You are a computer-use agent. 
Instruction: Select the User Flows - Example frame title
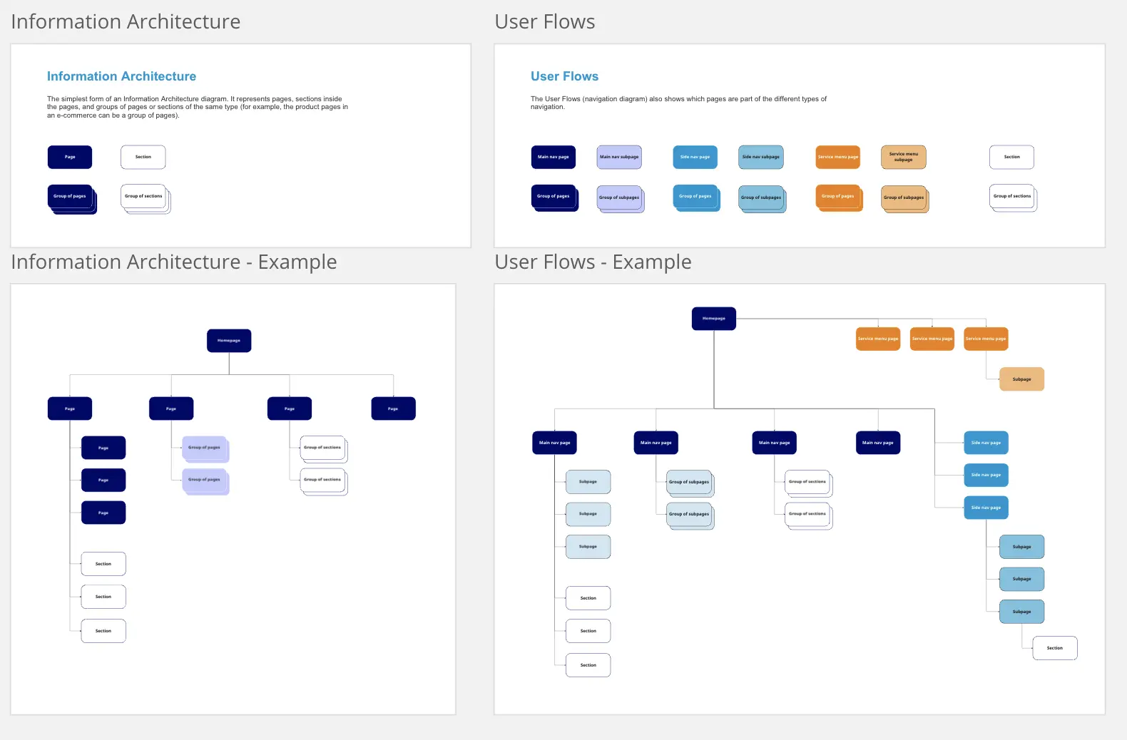[x=593, y=262]
